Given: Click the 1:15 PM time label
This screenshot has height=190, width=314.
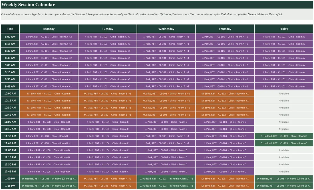Looking at the screenshot, I should click(10, 186).
